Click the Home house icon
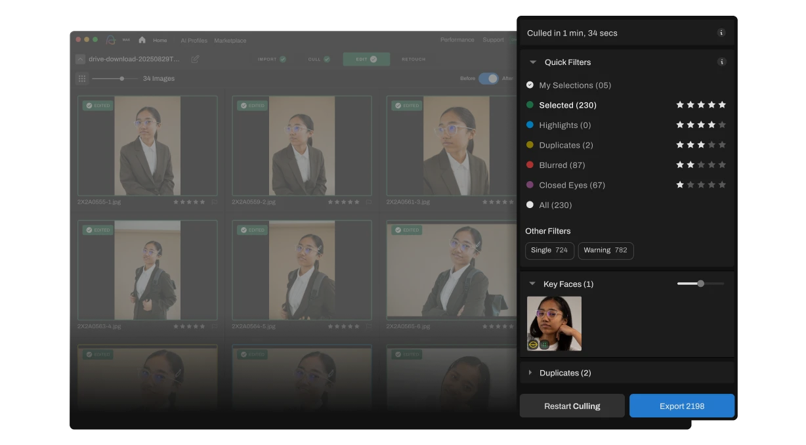This screenshot has height=445, width=806. click(x=142, y=40)
